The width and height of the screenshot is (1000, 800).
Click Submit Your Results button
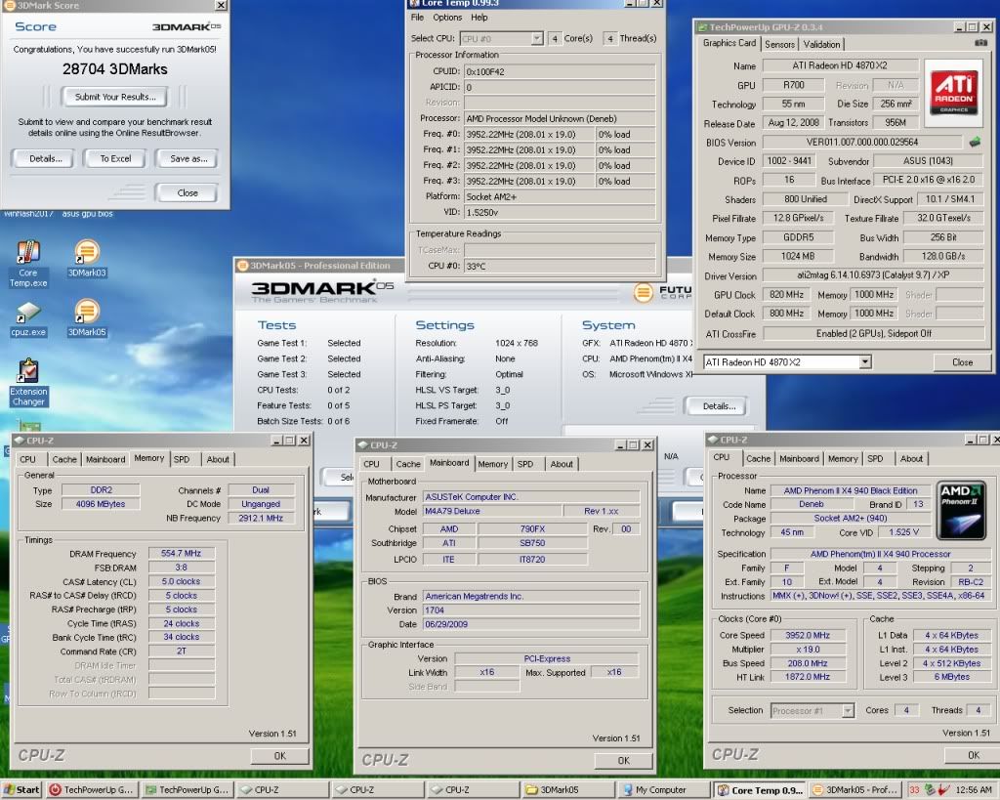(x=115, y=97)
